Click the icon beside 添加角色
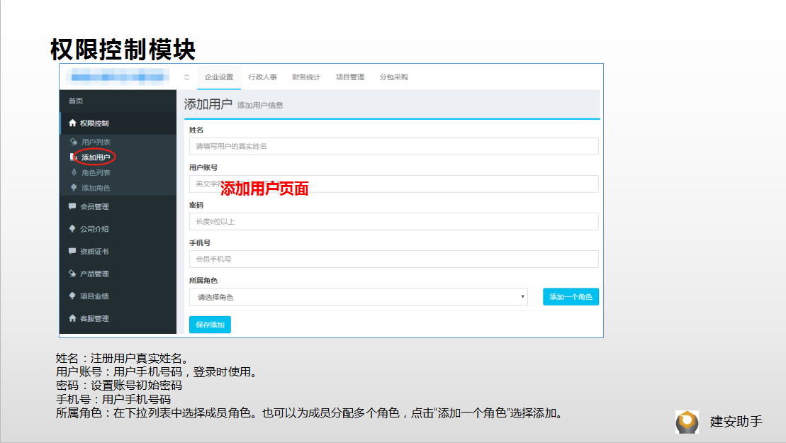 point(74,187)
